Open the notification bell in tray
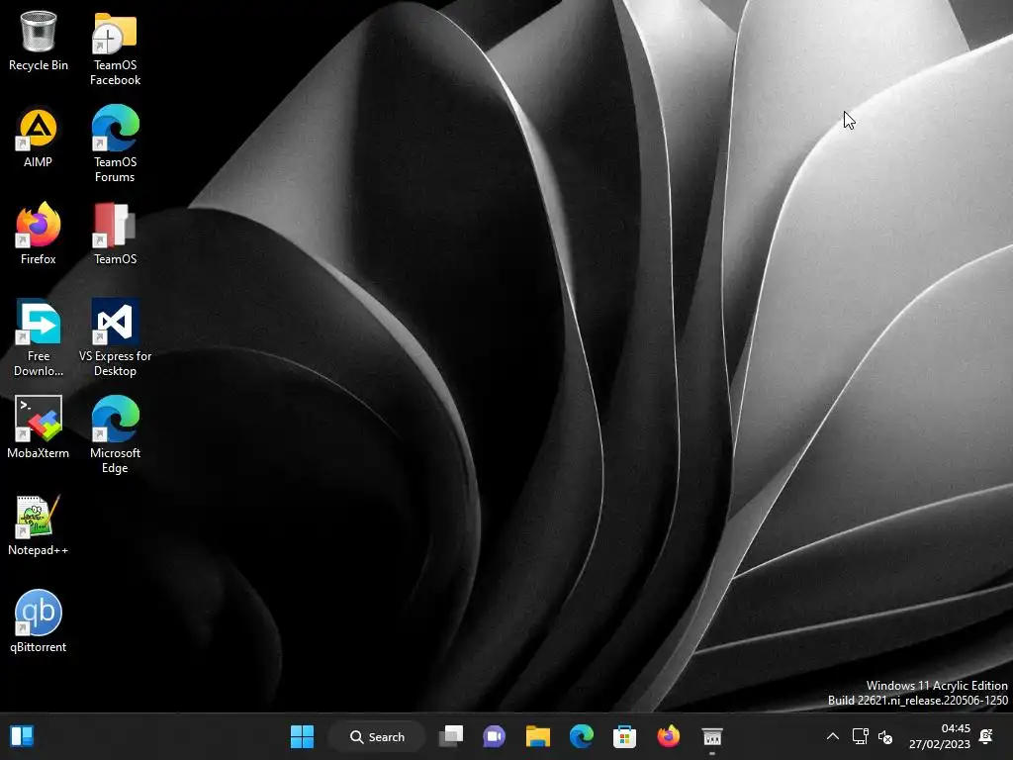 coord(986,736)
